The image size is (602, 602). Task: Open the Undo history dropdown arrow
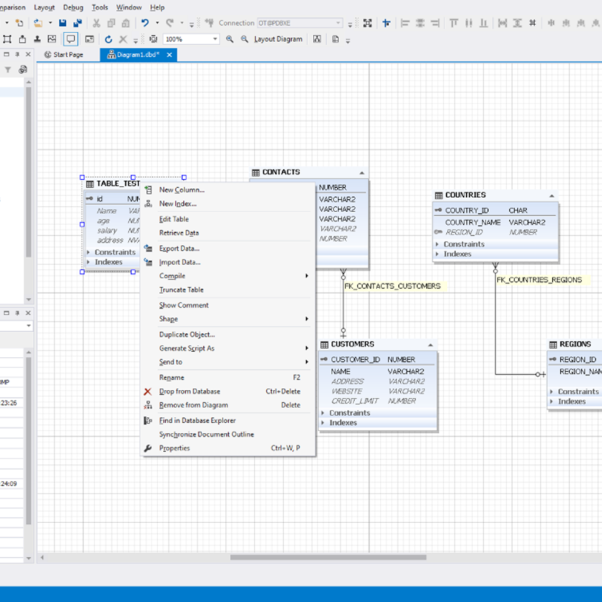(x=157, y=23)
